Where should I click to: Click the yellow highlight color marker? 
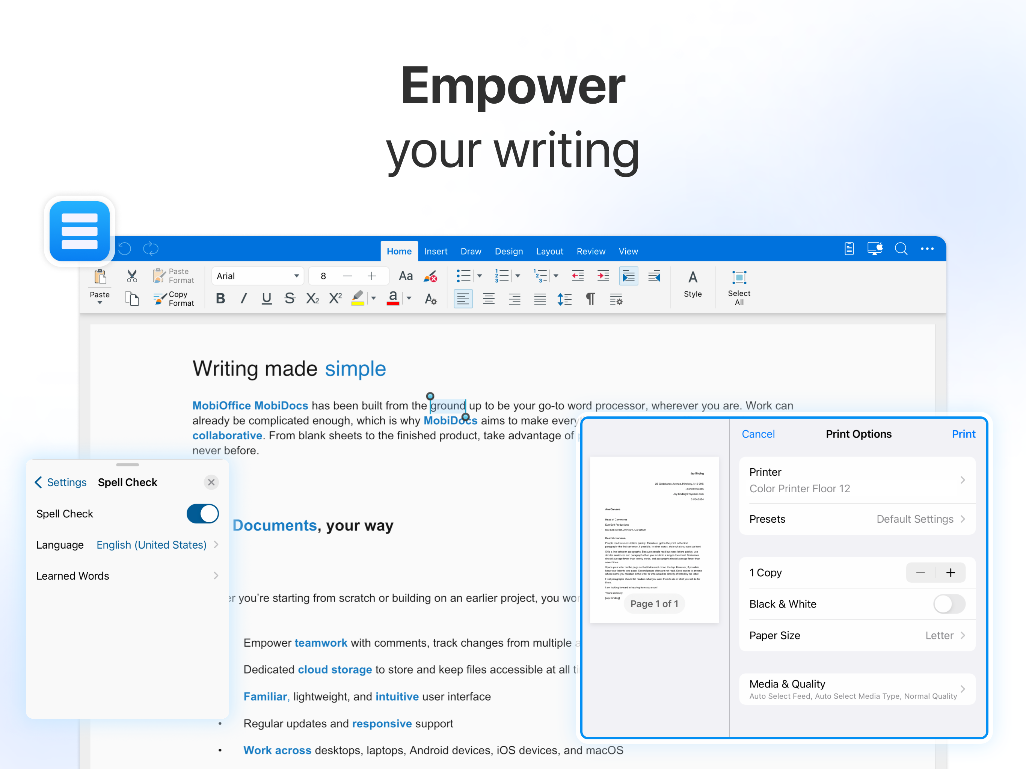click(358, 298)
